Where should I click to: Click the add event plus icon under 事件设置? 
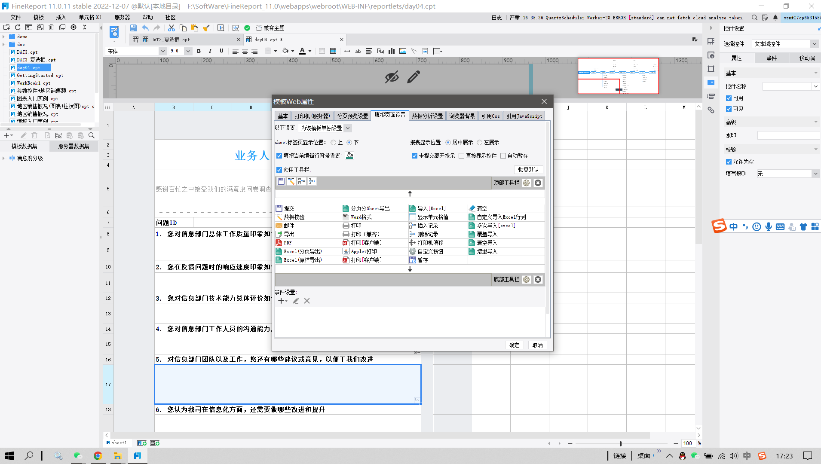pyautogui.click(x=281, y=301)
